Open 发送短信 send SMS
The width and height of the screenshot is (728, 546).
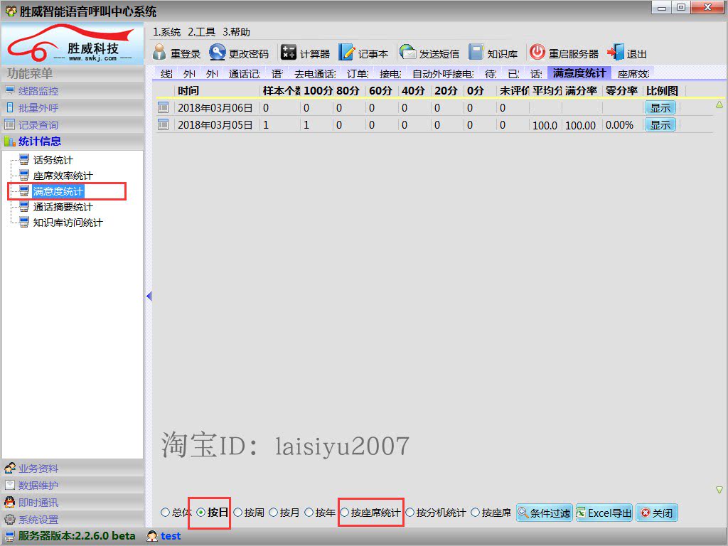(x=429, y=53)
